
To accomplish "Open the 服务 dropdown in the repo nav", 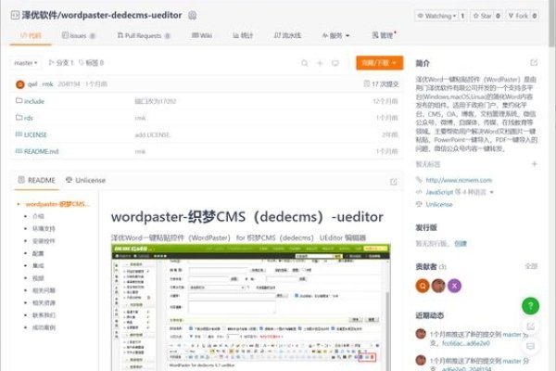I will click(x=335, y=35).
